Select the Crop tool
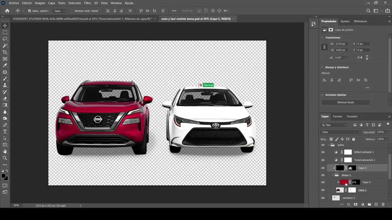This screenshot has width=392, height=220. coord(5,52)
